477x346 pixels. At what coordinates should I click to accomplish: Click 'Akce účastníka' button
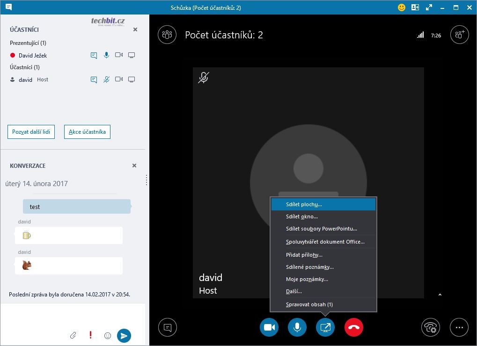(87, 132)
